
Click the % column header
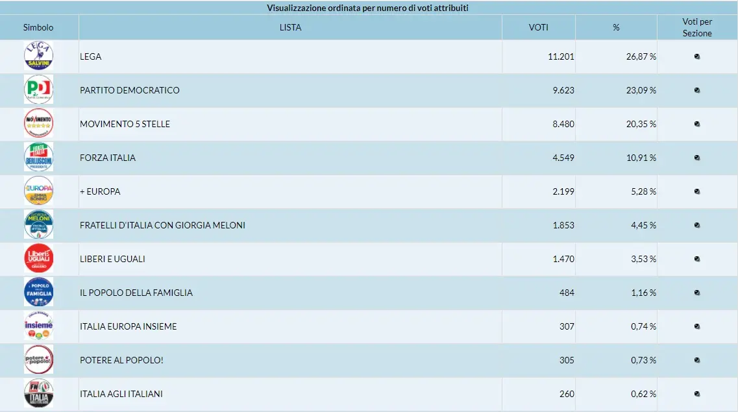click(616, 27)
